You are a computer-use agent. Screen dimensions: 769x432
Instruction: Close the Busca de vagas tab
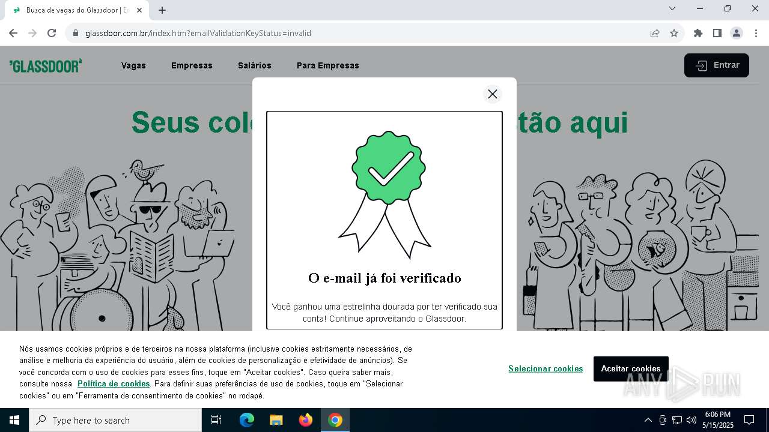click(139, 10)
